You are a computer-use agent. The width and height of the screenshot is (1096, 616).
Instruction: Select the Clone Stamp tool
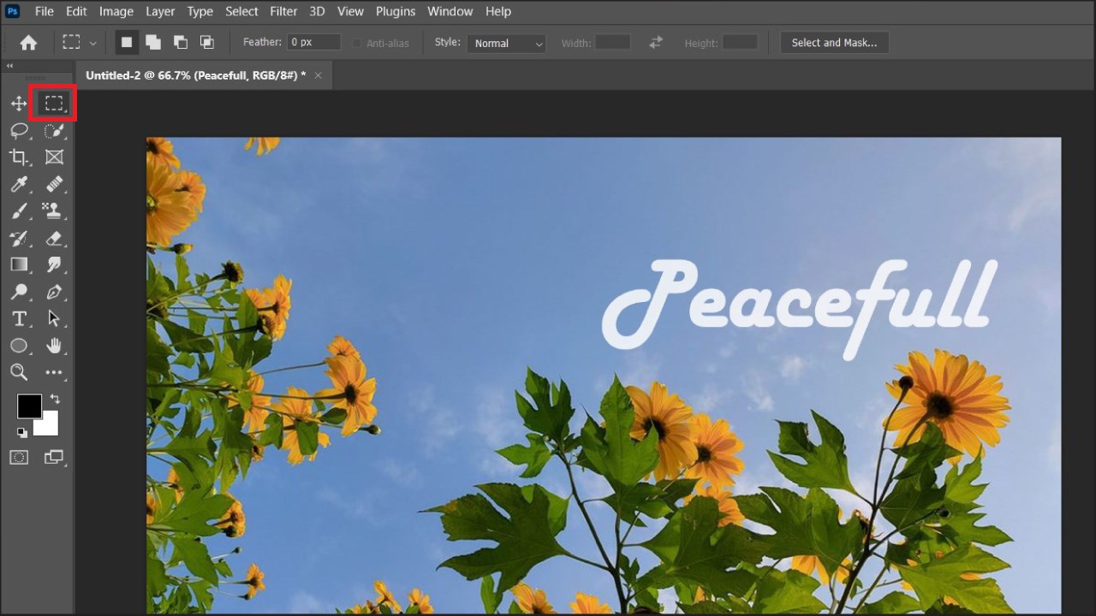coord(54,210)
